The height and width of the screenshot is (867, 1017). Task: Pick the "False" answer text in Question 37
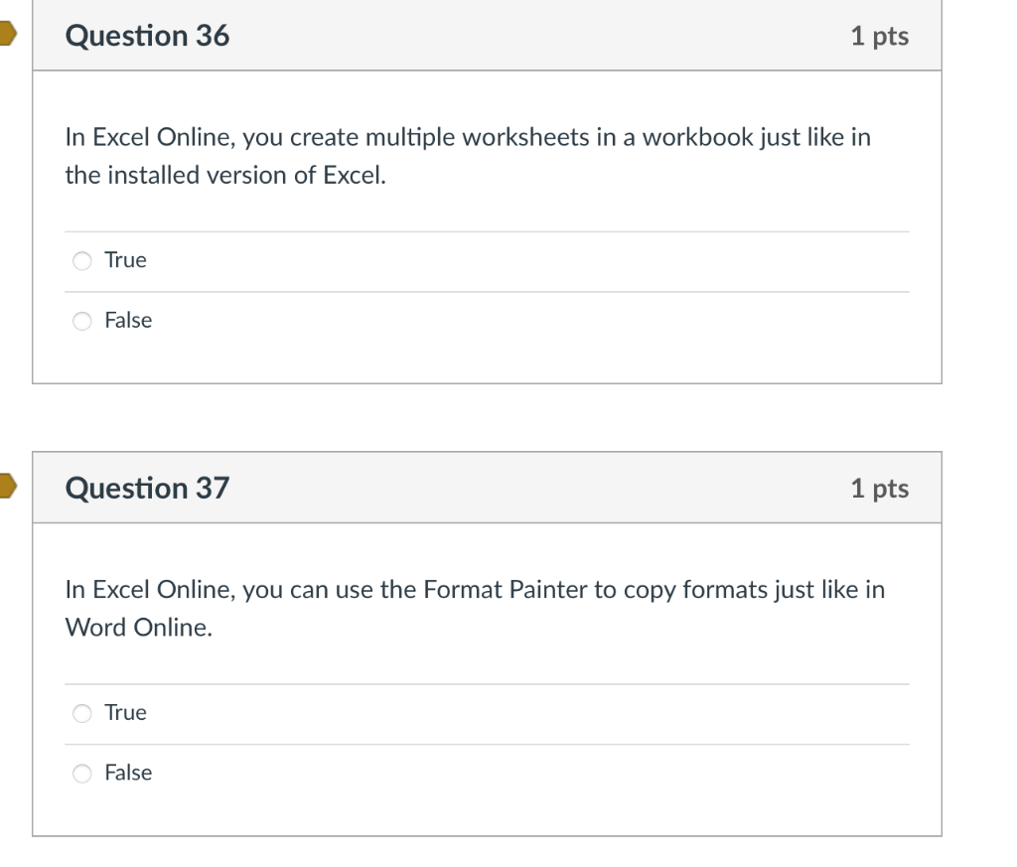128,773
